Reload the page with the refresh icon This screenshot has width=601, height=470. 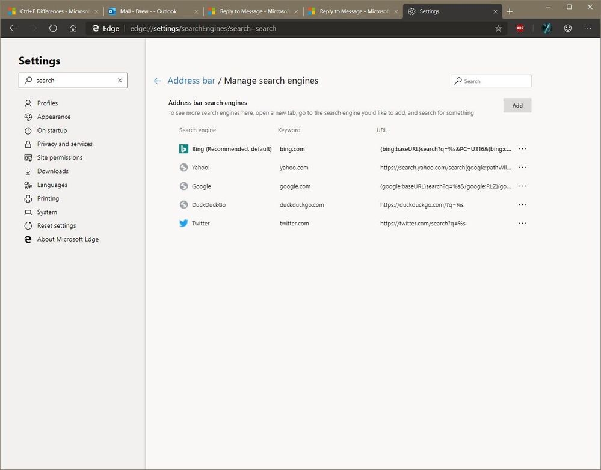[53, 28]
